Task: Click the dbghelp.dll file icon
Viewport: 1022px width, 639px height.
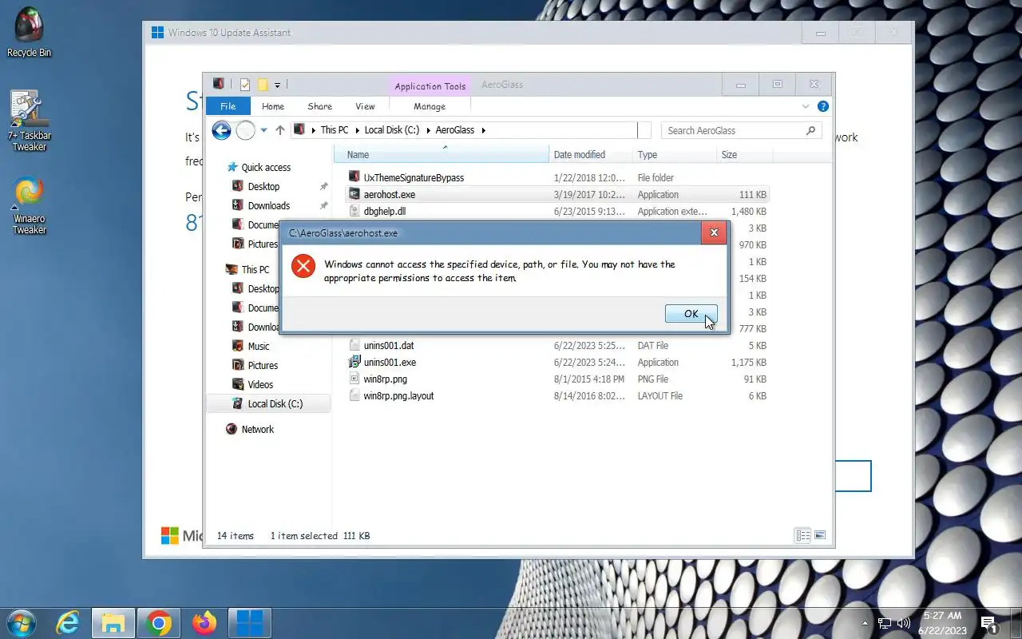Action: click(x=355, y=211)
